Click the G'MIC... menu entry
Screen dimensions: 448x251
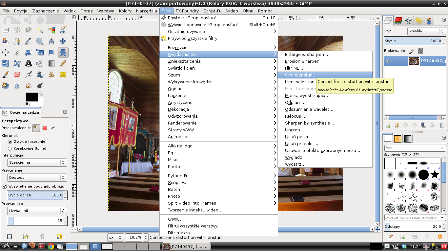pos(176,219)
